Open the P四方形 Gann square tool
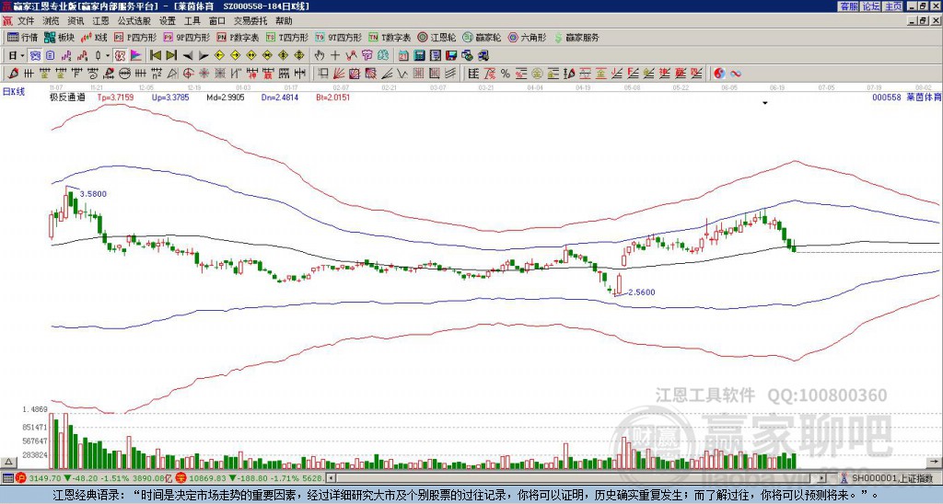The image size is (943, 504). pyautogui.click(x=135, y=37)
